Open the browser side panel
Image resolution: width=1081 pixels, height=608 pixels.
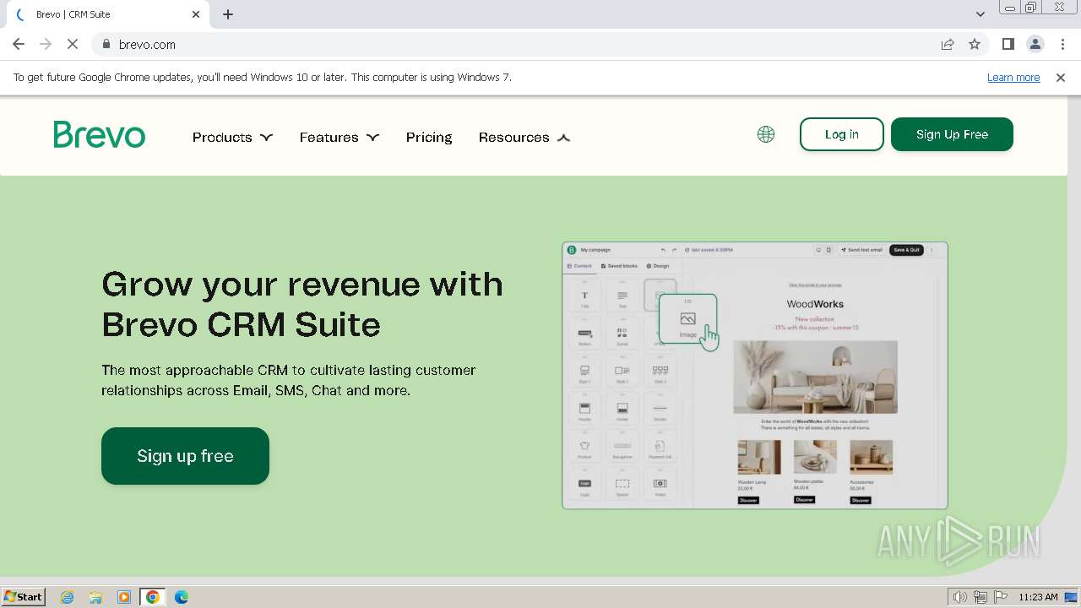tap(1008, 44)
